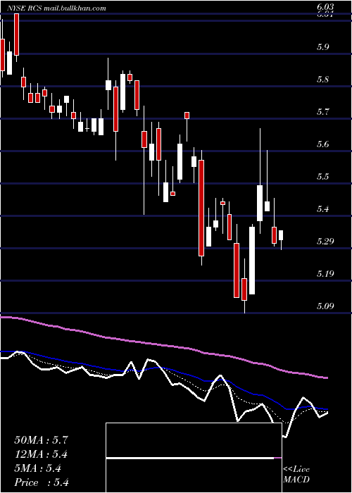This screenshot has height=493, width=352.
Task: Click the 5.9 price axis label
Action: point(322,47)
